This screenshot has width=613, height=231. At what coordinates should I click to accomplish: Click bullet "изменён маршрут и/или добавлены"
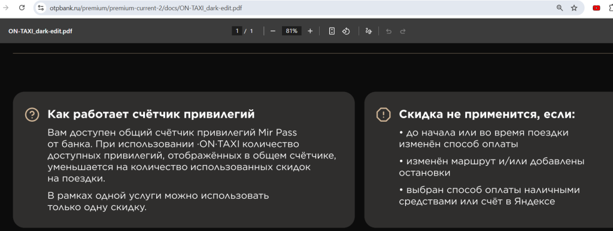coord(492,161)
